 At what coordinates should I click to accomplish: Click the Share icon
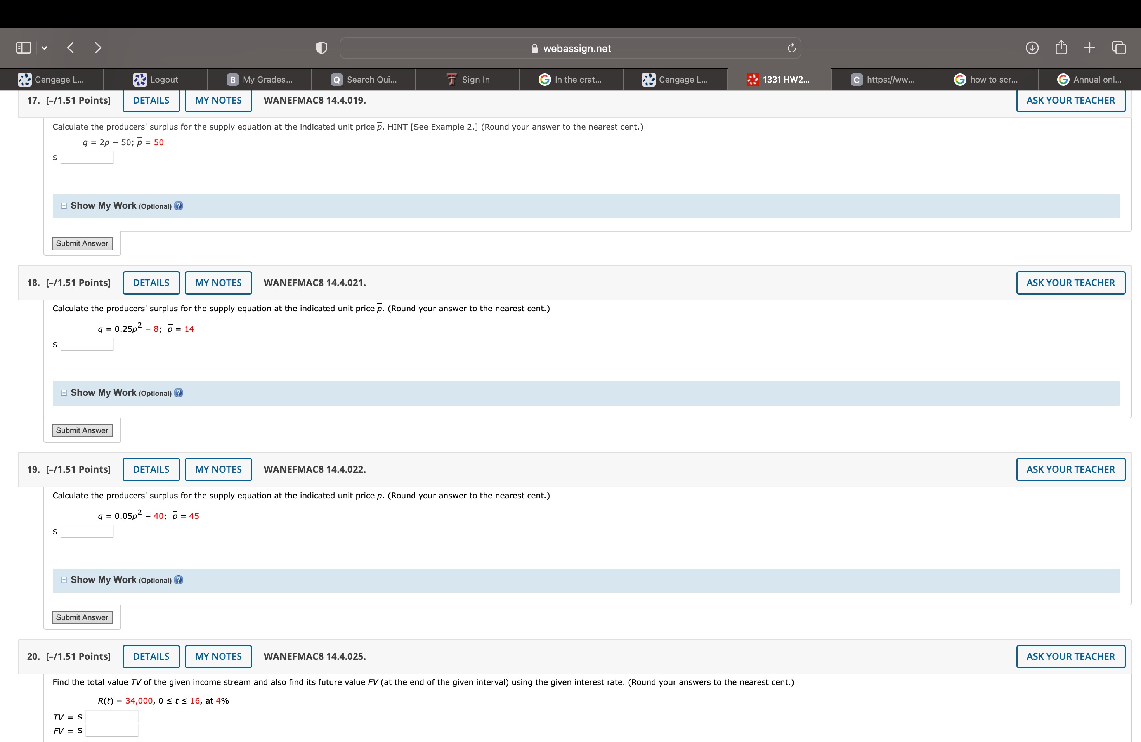(x=1061, y=47)
